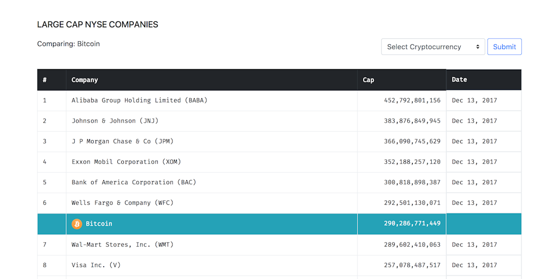Click cap value 452,792,801,156
The image size is (559, 279).
tap(412, 100)
